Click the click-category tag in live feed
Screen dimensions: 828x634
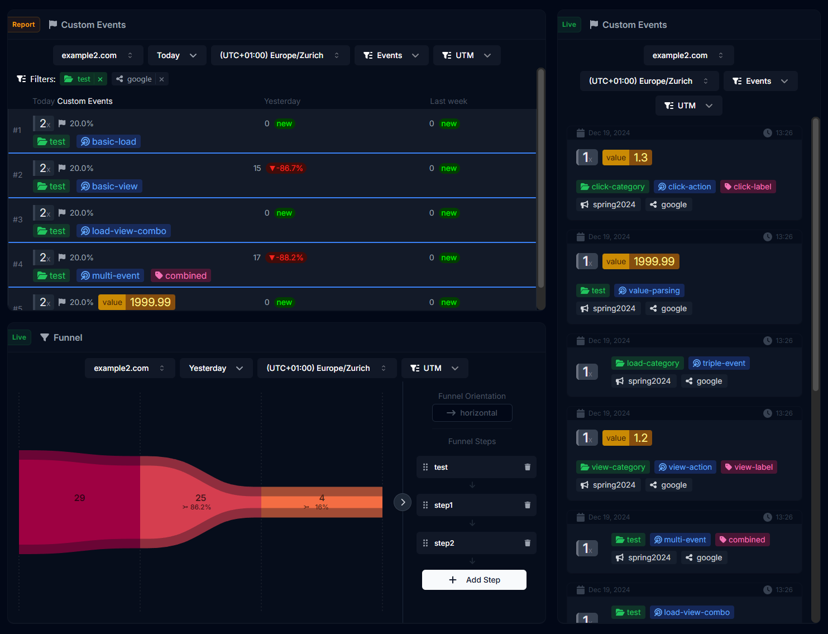coord(612,187)
